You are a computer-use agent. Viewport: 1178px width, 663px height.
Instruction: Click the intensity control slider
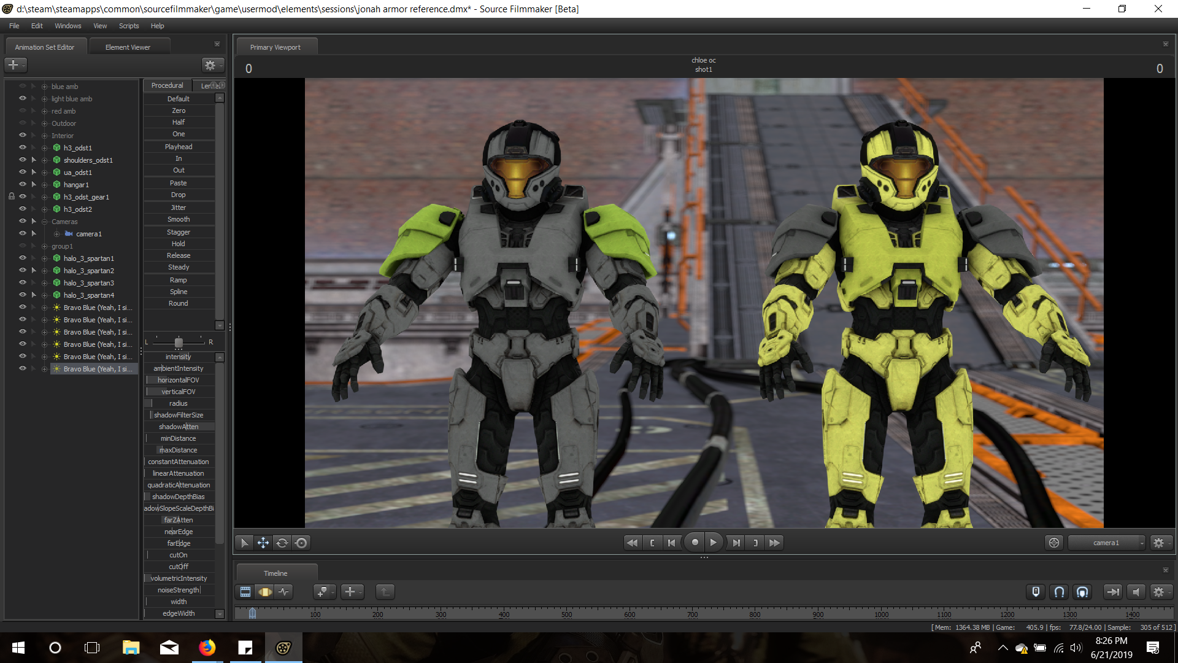(x=179, y=357)
